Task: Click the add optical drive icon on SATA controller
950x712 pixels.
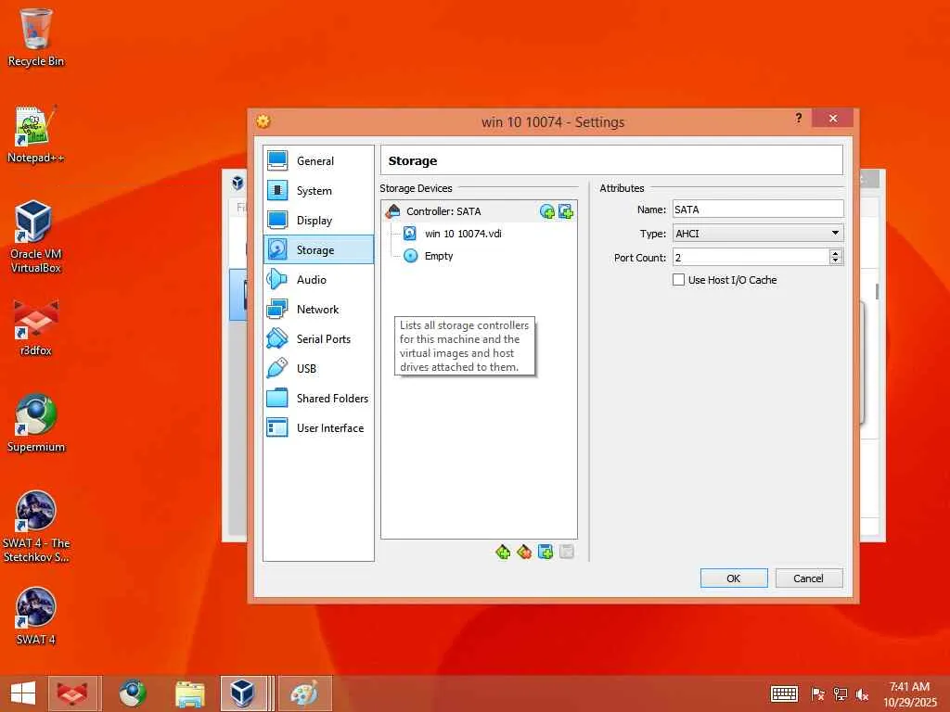Action: 547,211
